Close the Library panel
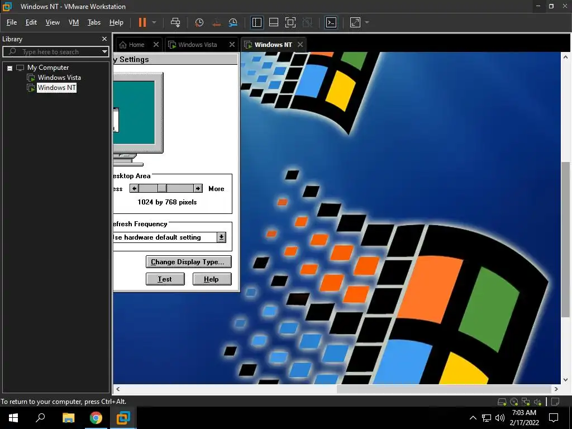Viewport: 572px width, 429px height. tap(104, 39)
